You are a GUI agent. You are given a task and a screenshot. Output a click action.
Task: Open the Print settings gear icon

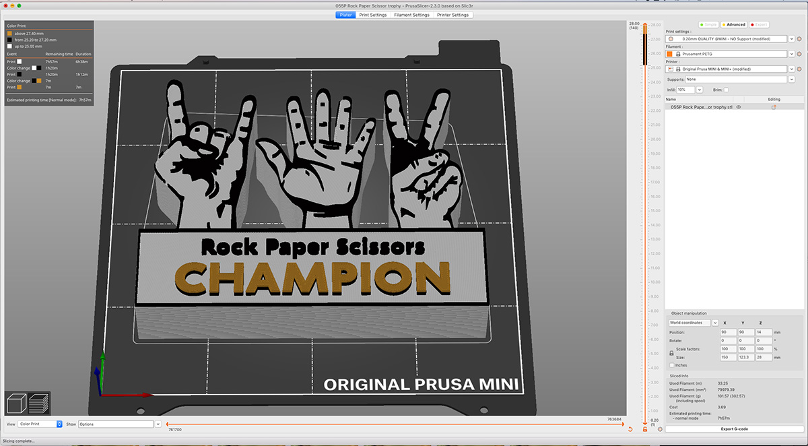point(799,39)
